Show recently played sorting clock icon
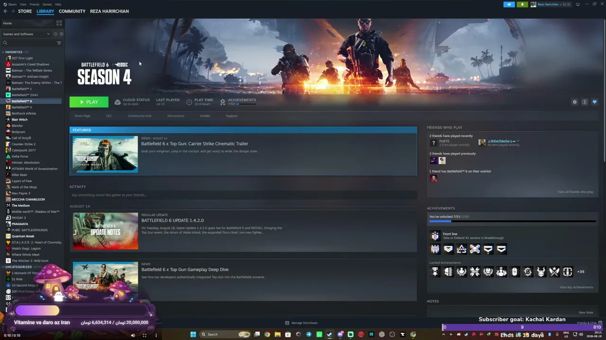Image resolution: width=606 pixels, height=340 pixels. pos(55,34)
